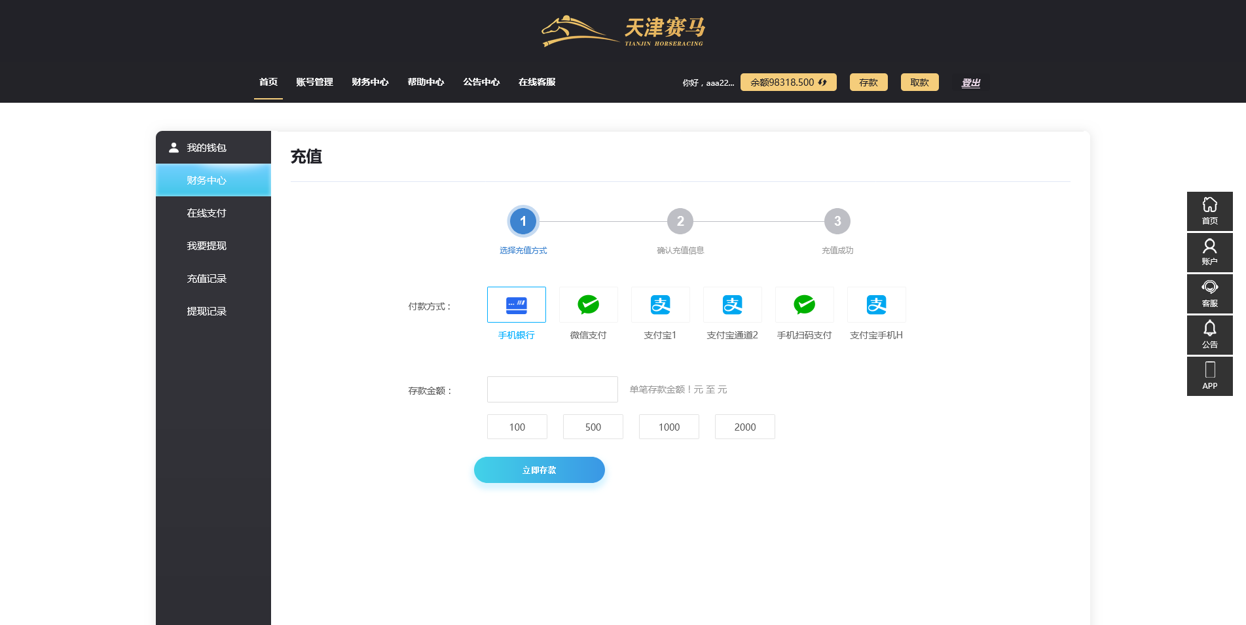Image resolution: width=1246 pixels, height=625 pixels.
Task: Choose 支付宝手机H payment icon
Action: [x=876, y=304]
